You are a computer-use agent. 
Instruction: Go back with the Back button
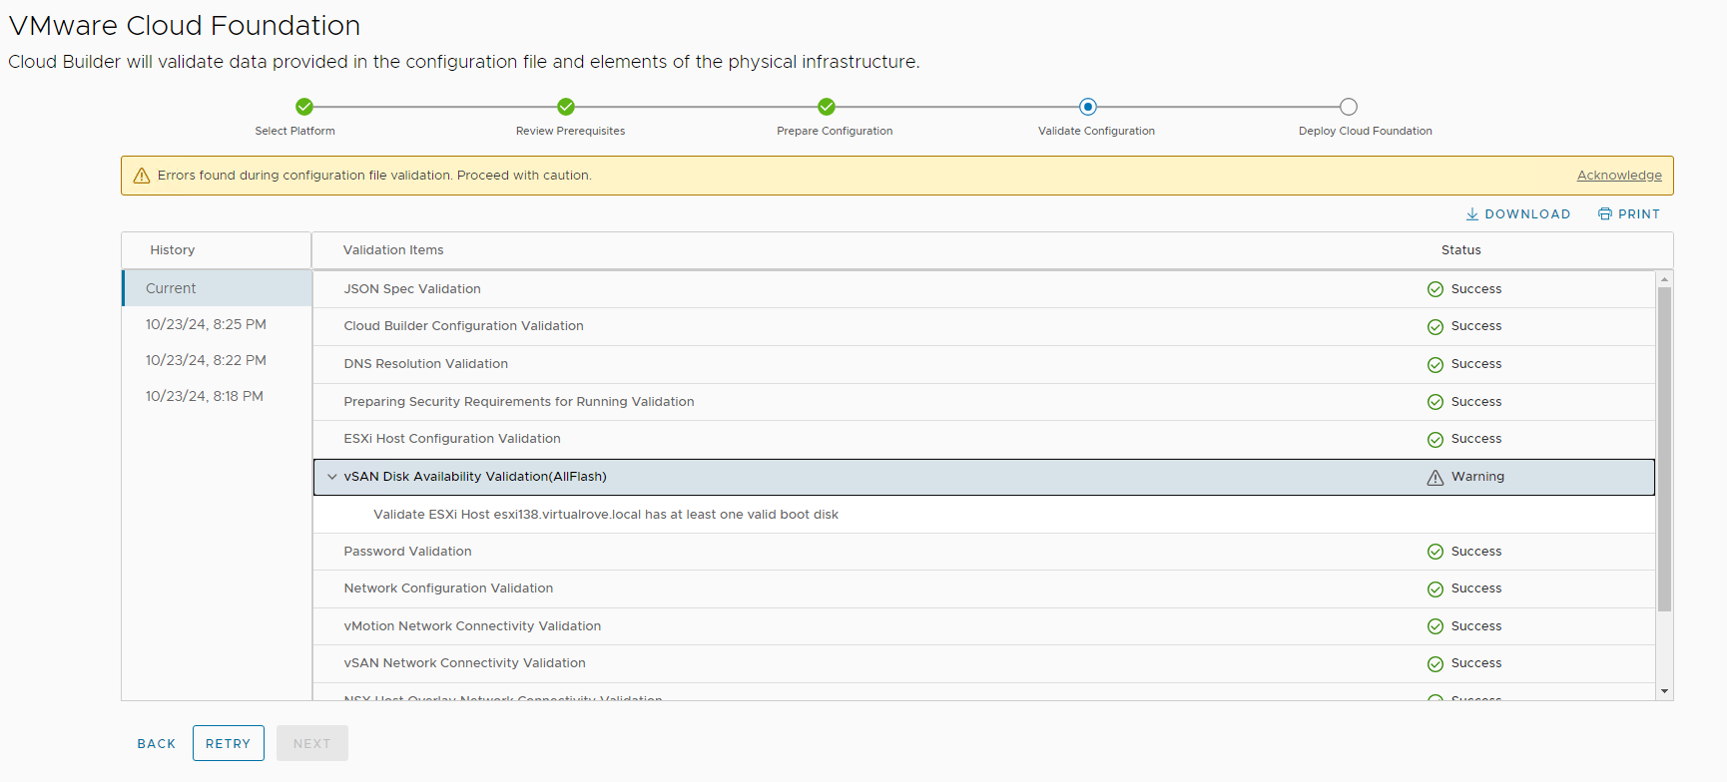click(x=157, y=744)
